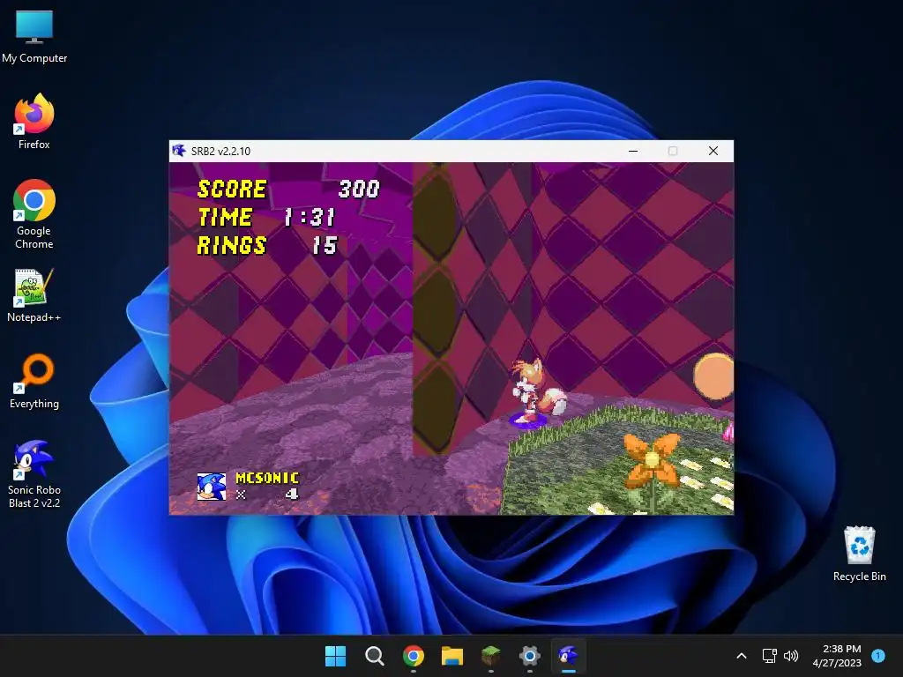Click the SCORE label in the game HUD

coord(232,189)
